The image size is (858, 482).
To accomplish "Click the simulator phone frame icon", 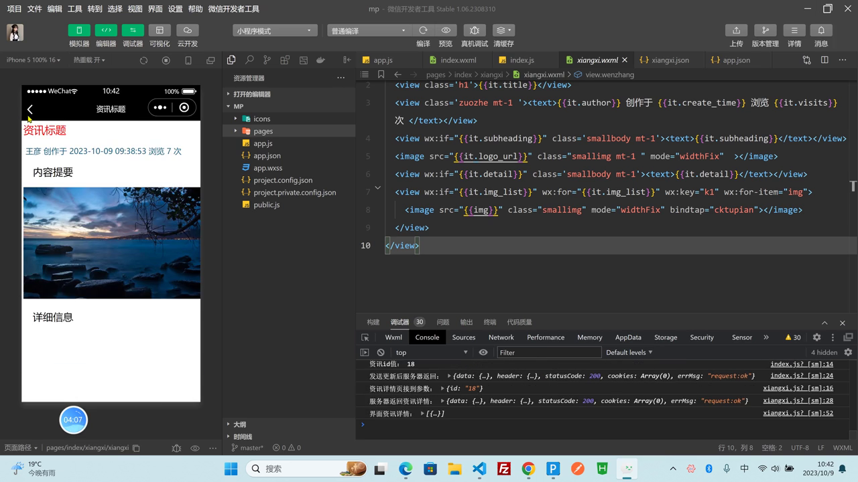I will point(188,60).
